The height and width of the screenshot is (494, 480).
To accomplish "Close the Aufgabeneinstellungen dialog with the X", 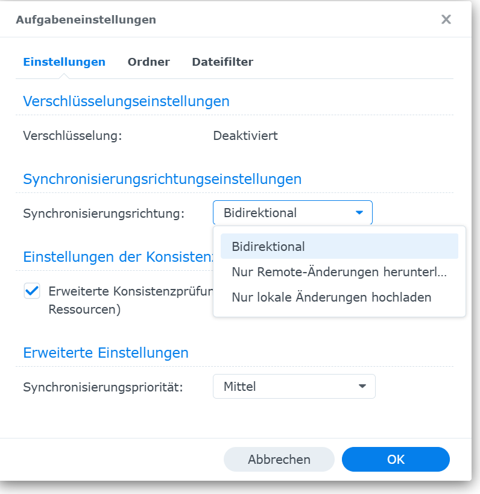I will click(446, 20).
